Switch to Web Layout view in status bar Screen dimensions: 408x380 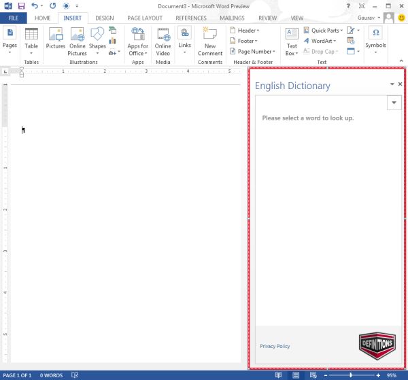tap(313, 375)
